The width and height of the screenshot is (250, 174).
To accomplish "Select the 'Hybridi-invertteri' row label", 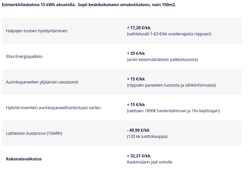I will pos(53,108).
